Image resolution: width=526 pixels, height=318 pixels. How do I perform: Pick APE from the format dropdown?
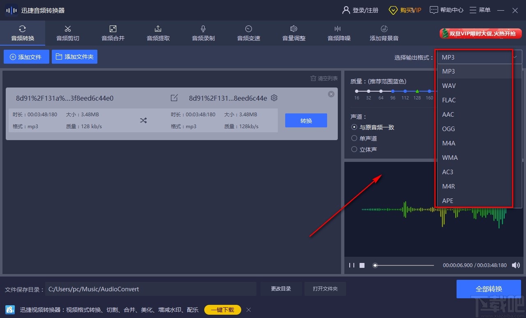pos(448,200)
